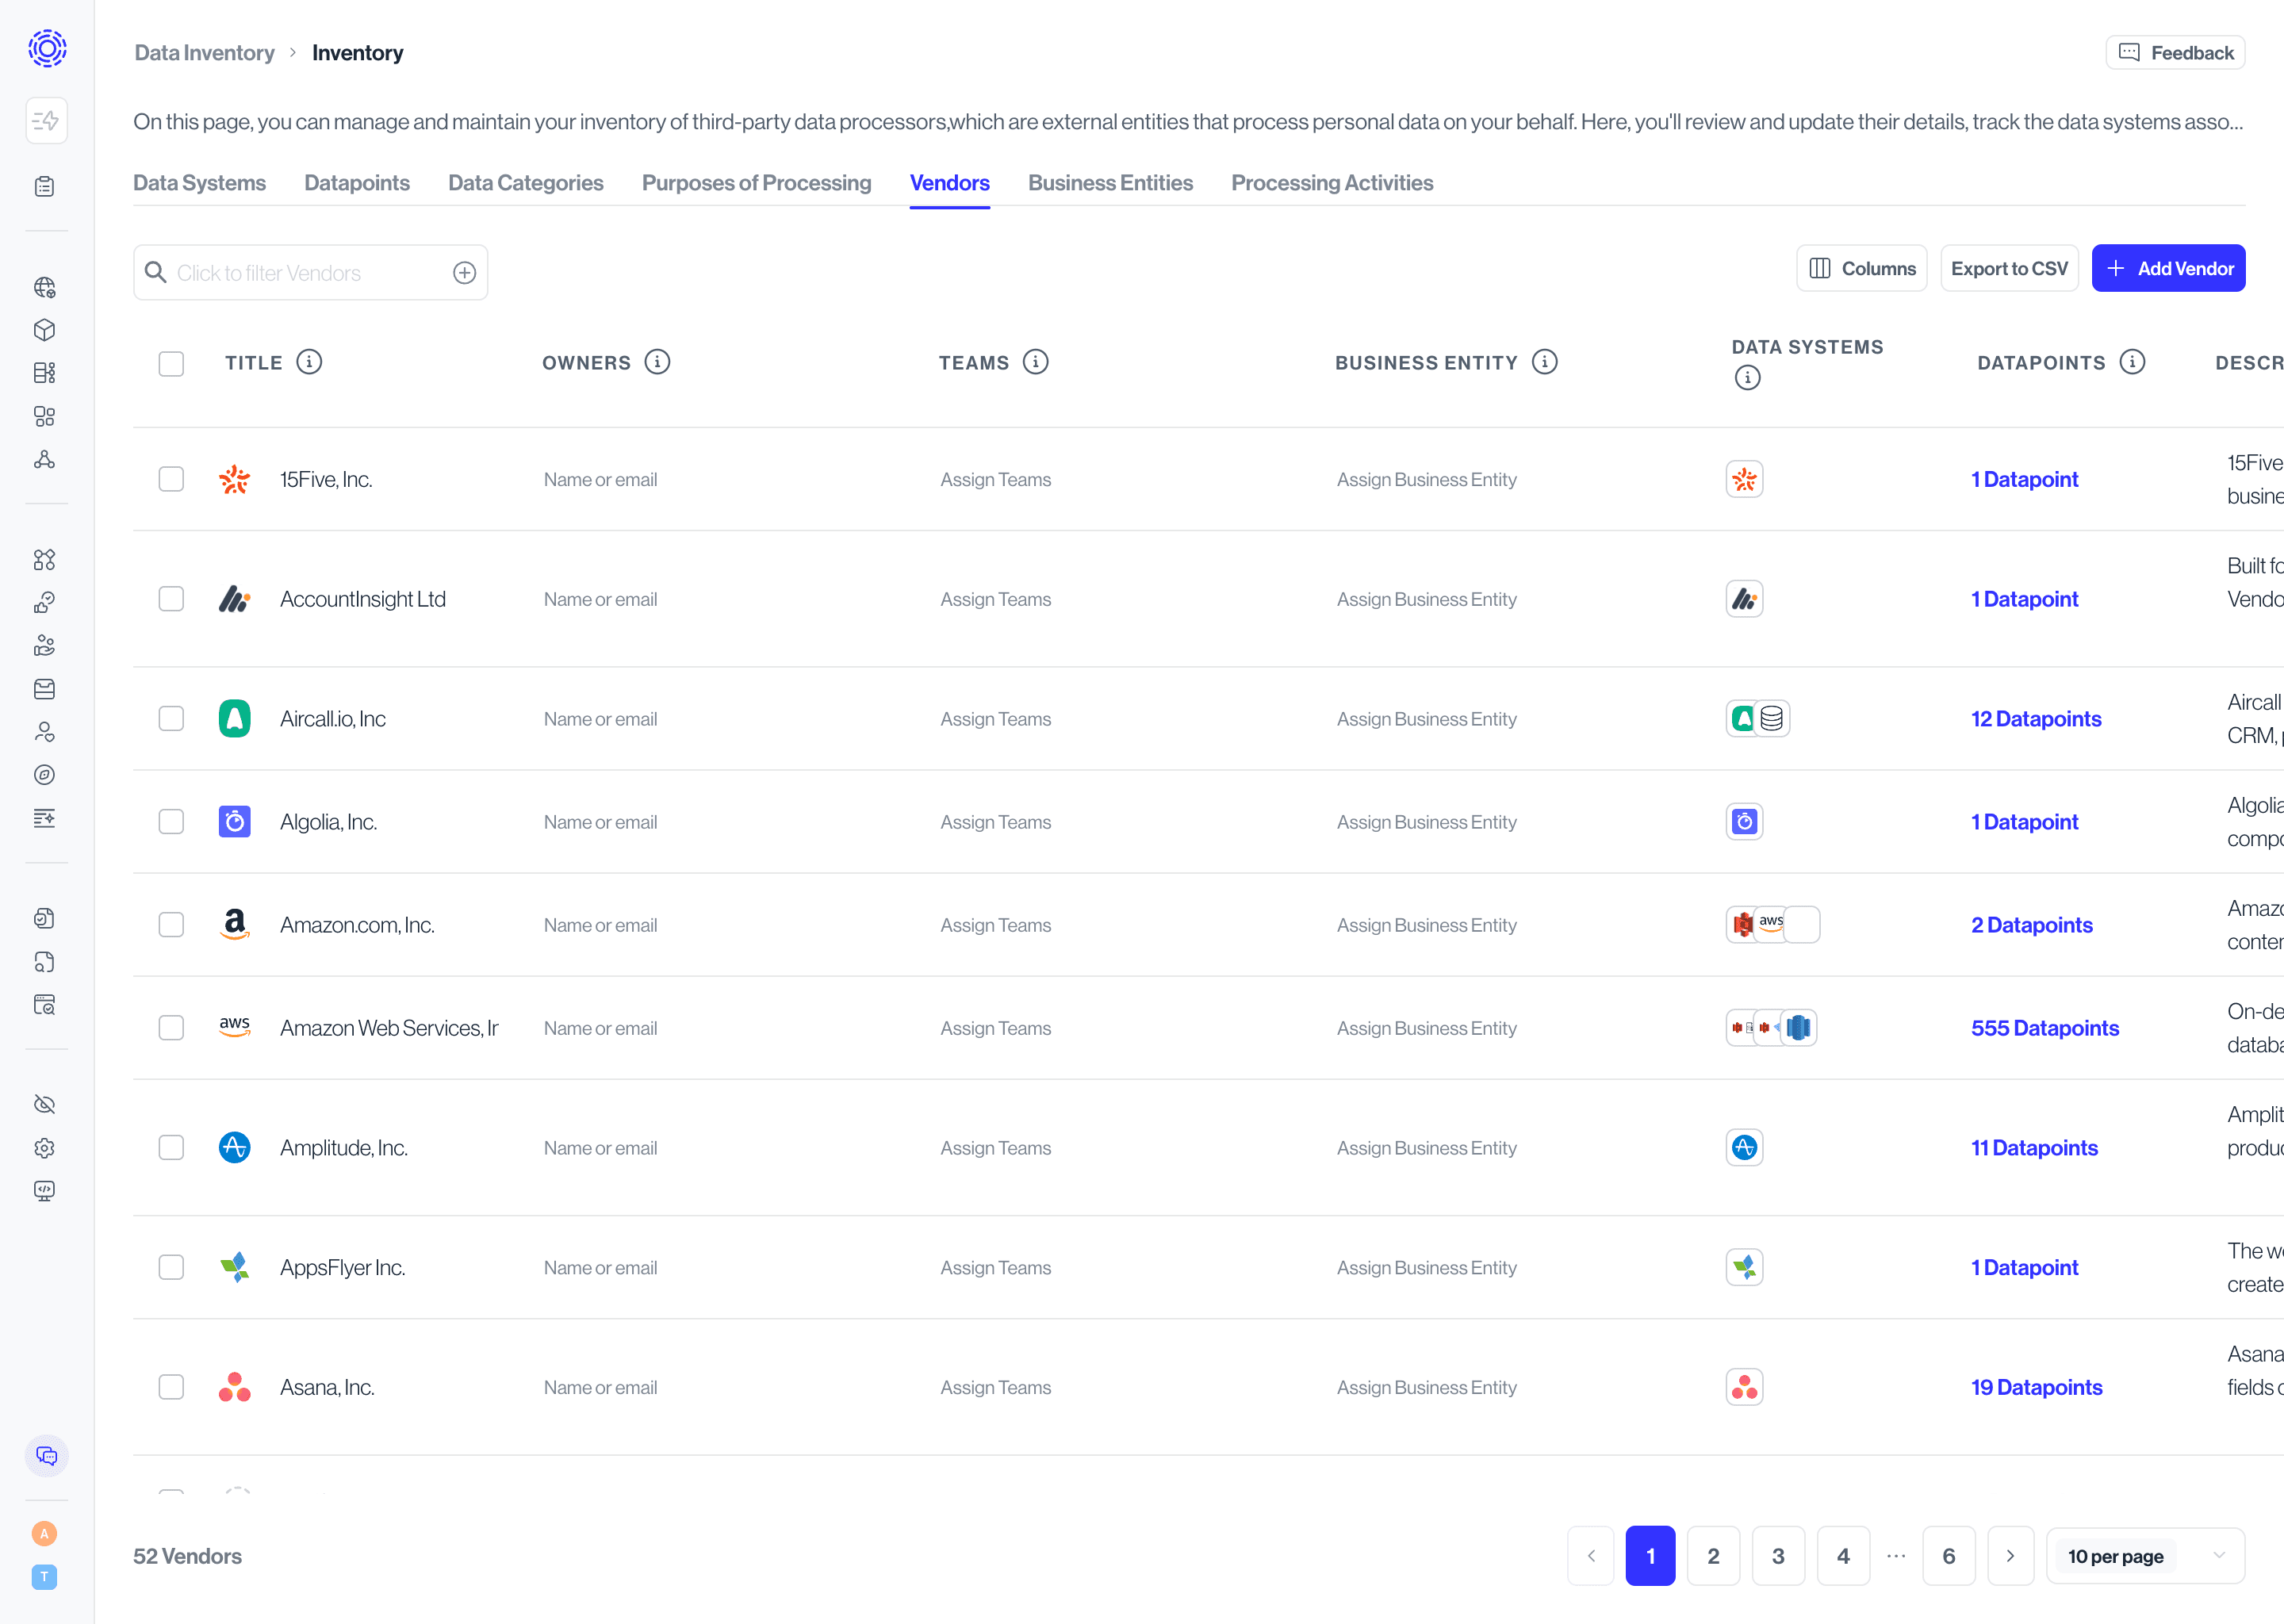Check the Amazon.com, Inc. row checkbox

click(x=171, y=925)
